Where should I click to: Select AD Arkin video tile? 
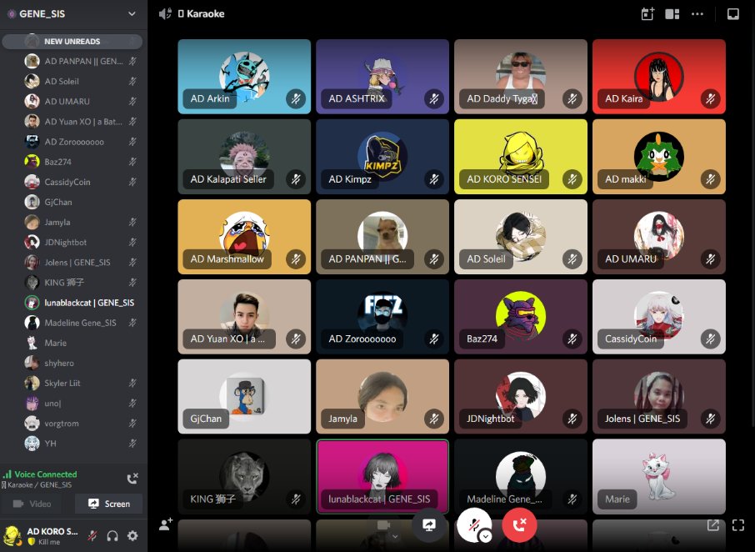tap(244, 77)
